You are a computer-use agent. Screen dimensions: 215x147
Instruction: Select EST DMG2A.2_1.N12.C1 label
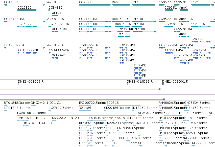tap(67, 118)
